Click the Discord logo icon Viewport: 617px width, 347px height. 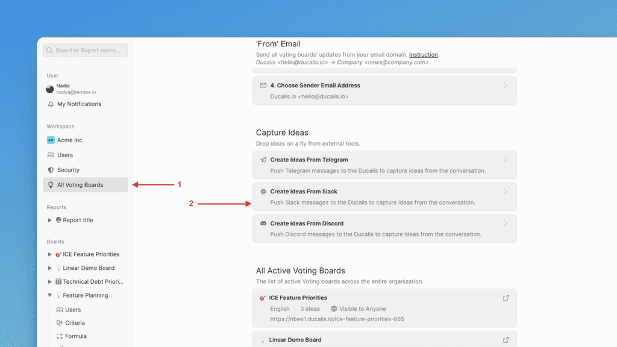tap(263, 224)
